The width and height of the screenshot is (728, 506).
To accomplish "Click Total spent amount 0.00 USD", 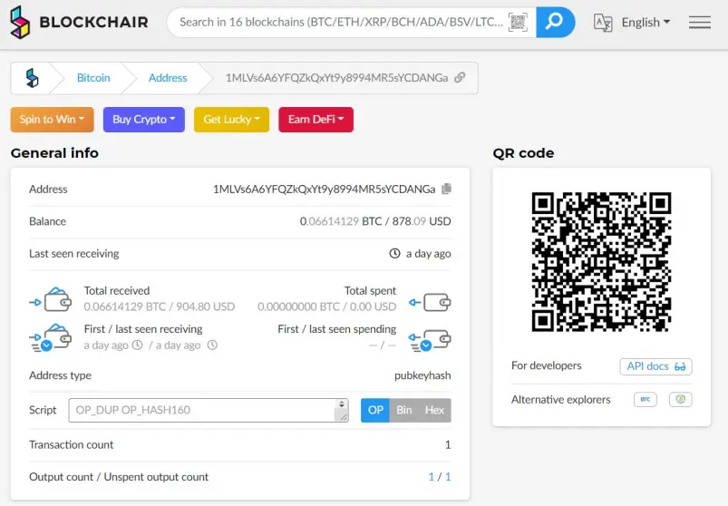I will pos(373,307).
